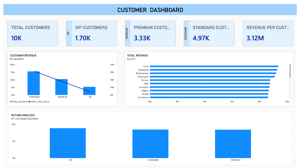Select the Chennai revenue bar
The image size is (300, 168).
point(210,80)
